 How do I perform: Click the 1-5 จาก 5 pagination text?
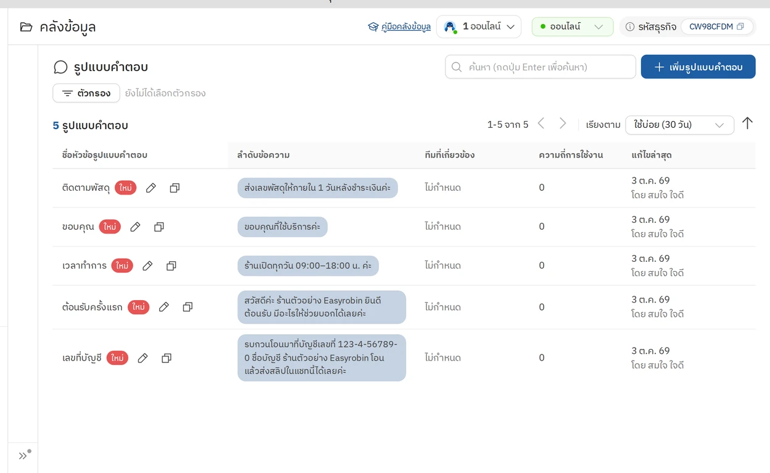[508, 125]
